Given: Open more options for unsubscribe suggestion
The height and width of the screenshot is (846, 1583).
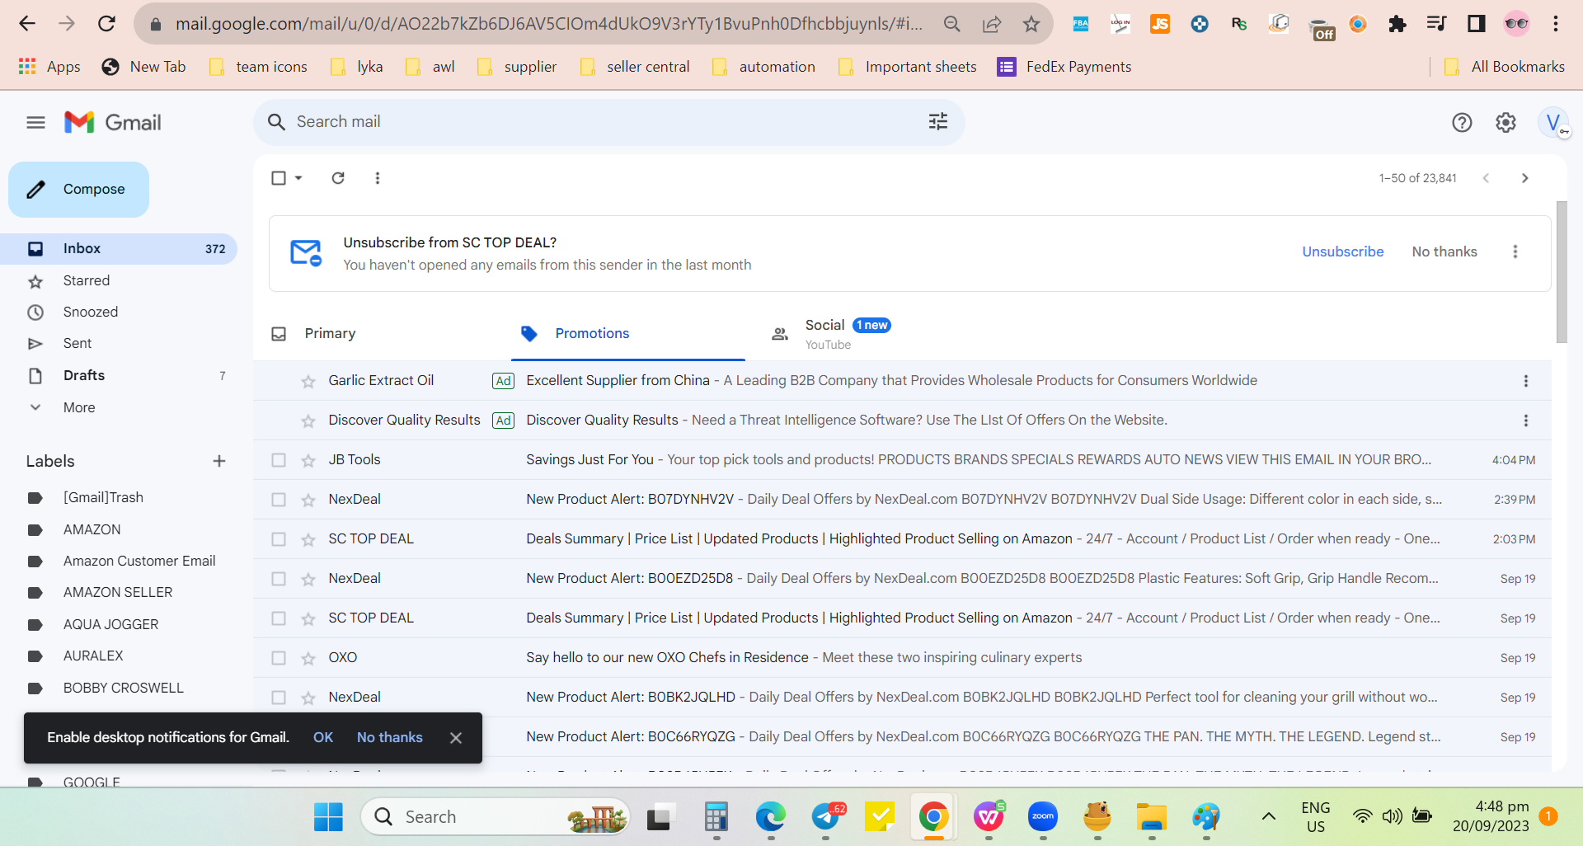Looking at the screenshot, I should pos(1515,251).
